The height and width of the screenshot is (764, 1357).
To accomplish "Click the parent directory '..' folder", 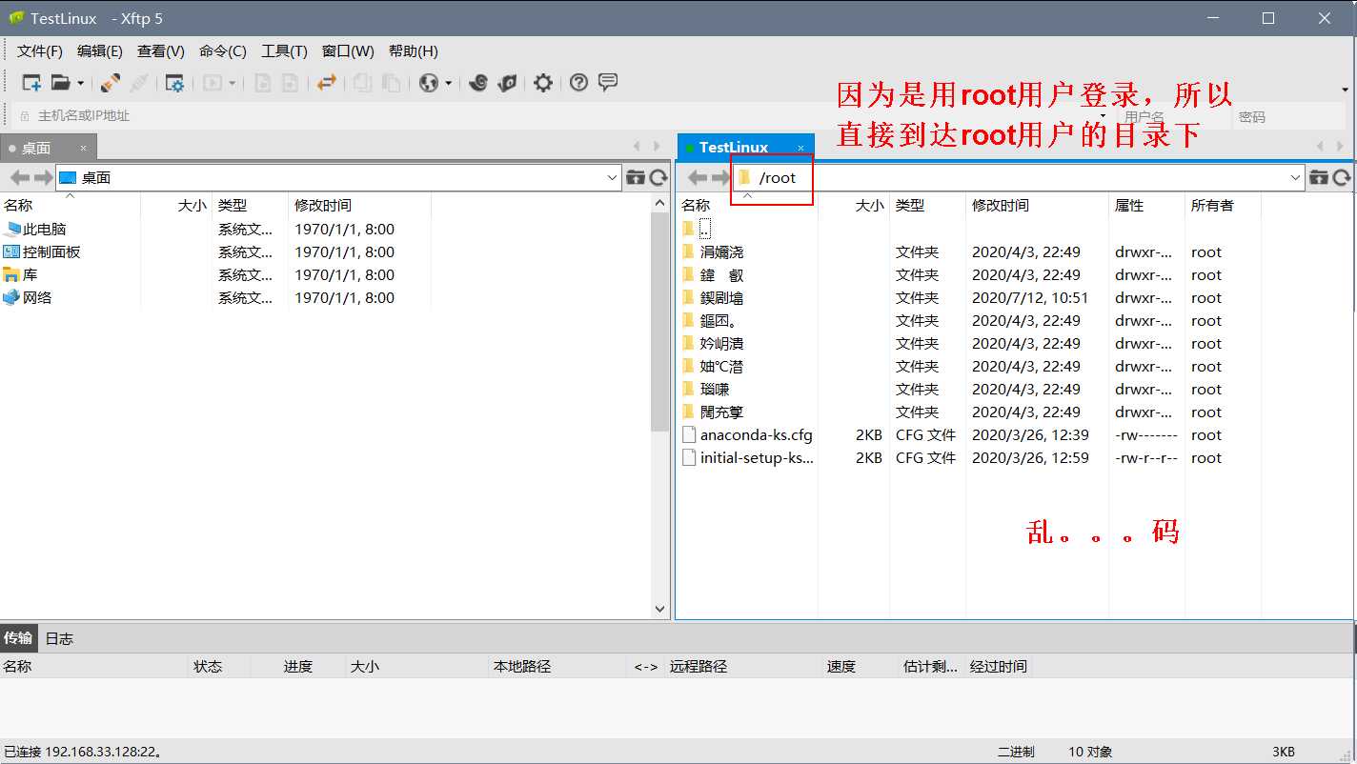I will [x=697, y=230].
